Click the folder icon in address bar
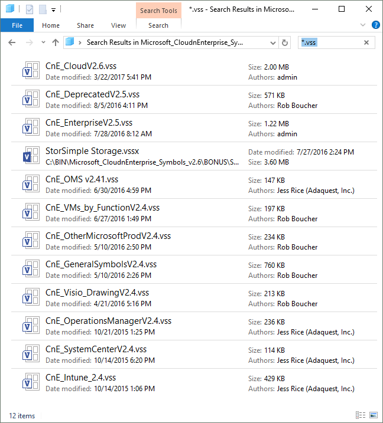Viewport: 383px width, 423px height. click(x=70, y=42)
